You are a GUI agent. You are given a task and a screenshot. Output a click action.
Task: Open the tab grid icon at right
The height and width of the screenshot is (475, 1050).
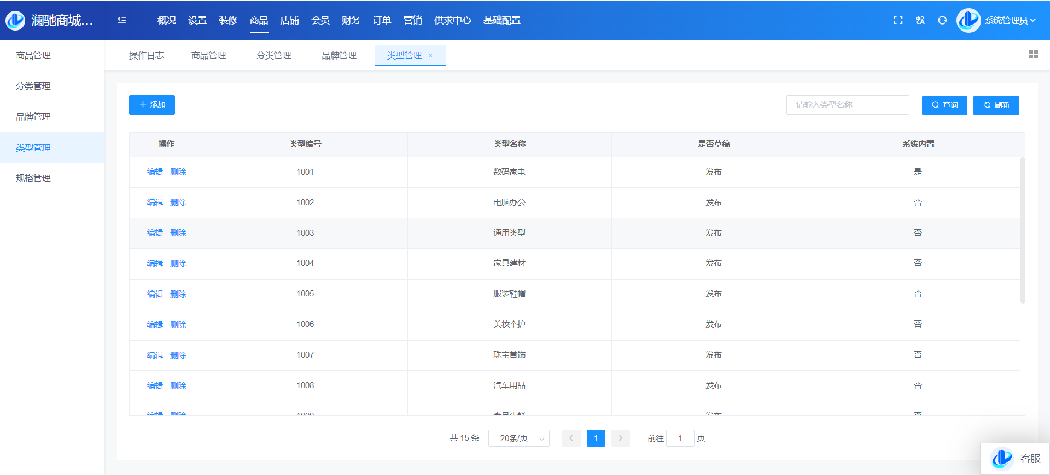1033,55
